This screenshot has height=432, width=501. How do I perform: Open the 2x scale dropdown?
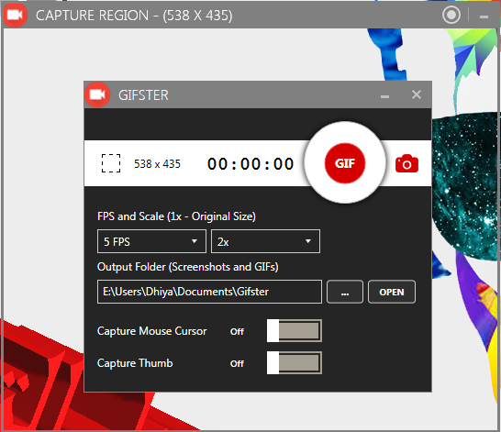(265, 241)
